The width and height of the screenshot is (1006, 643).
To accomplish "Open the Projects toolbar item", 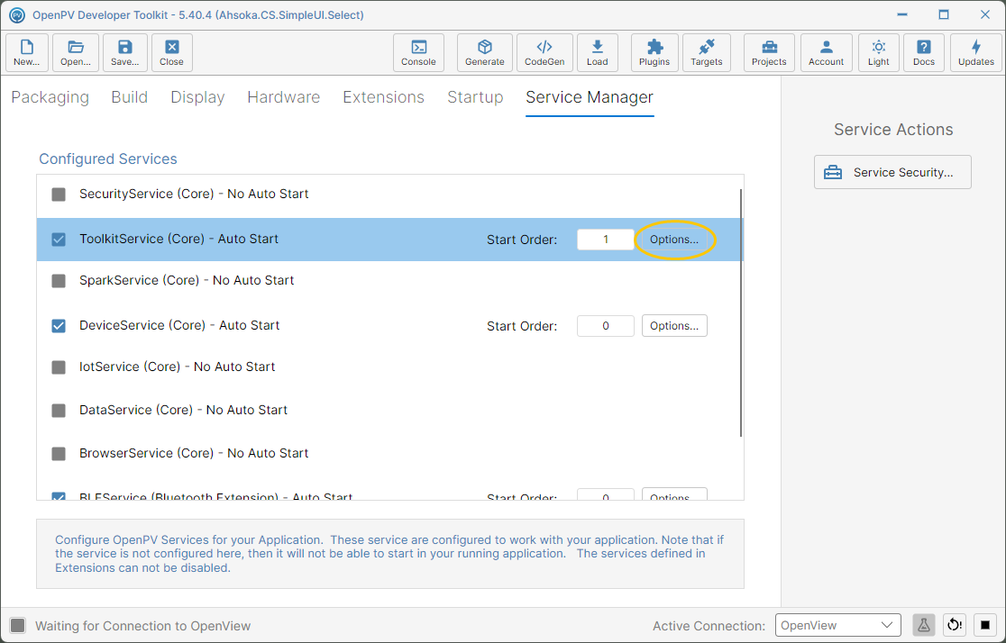I will click(x=769, y=52).
